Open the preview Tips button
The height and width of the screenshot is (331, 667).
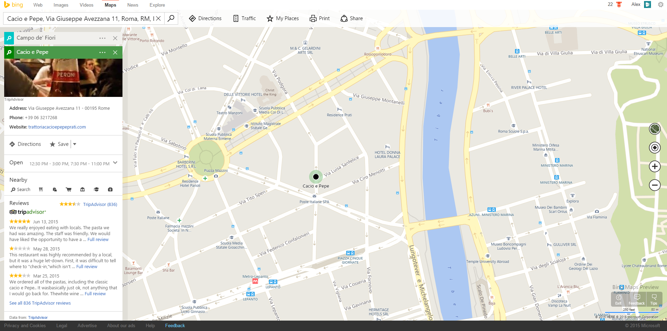click(654, 299)
